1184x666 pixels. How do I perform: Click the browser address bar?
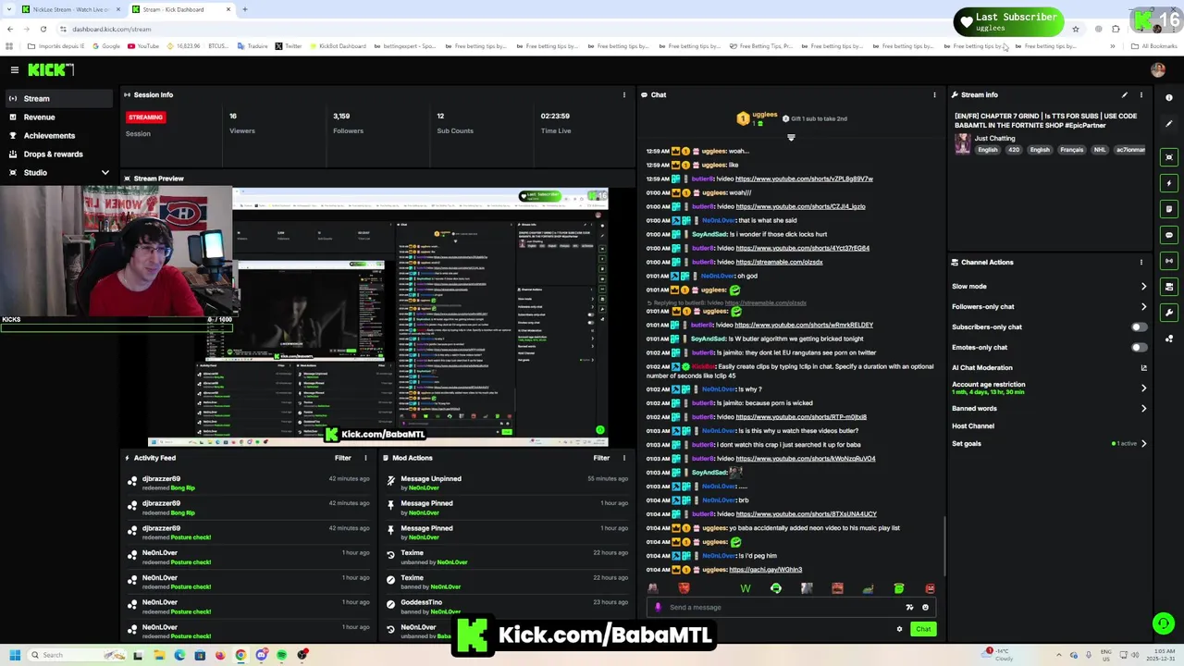pyautogui.click(x=555, y=29)
